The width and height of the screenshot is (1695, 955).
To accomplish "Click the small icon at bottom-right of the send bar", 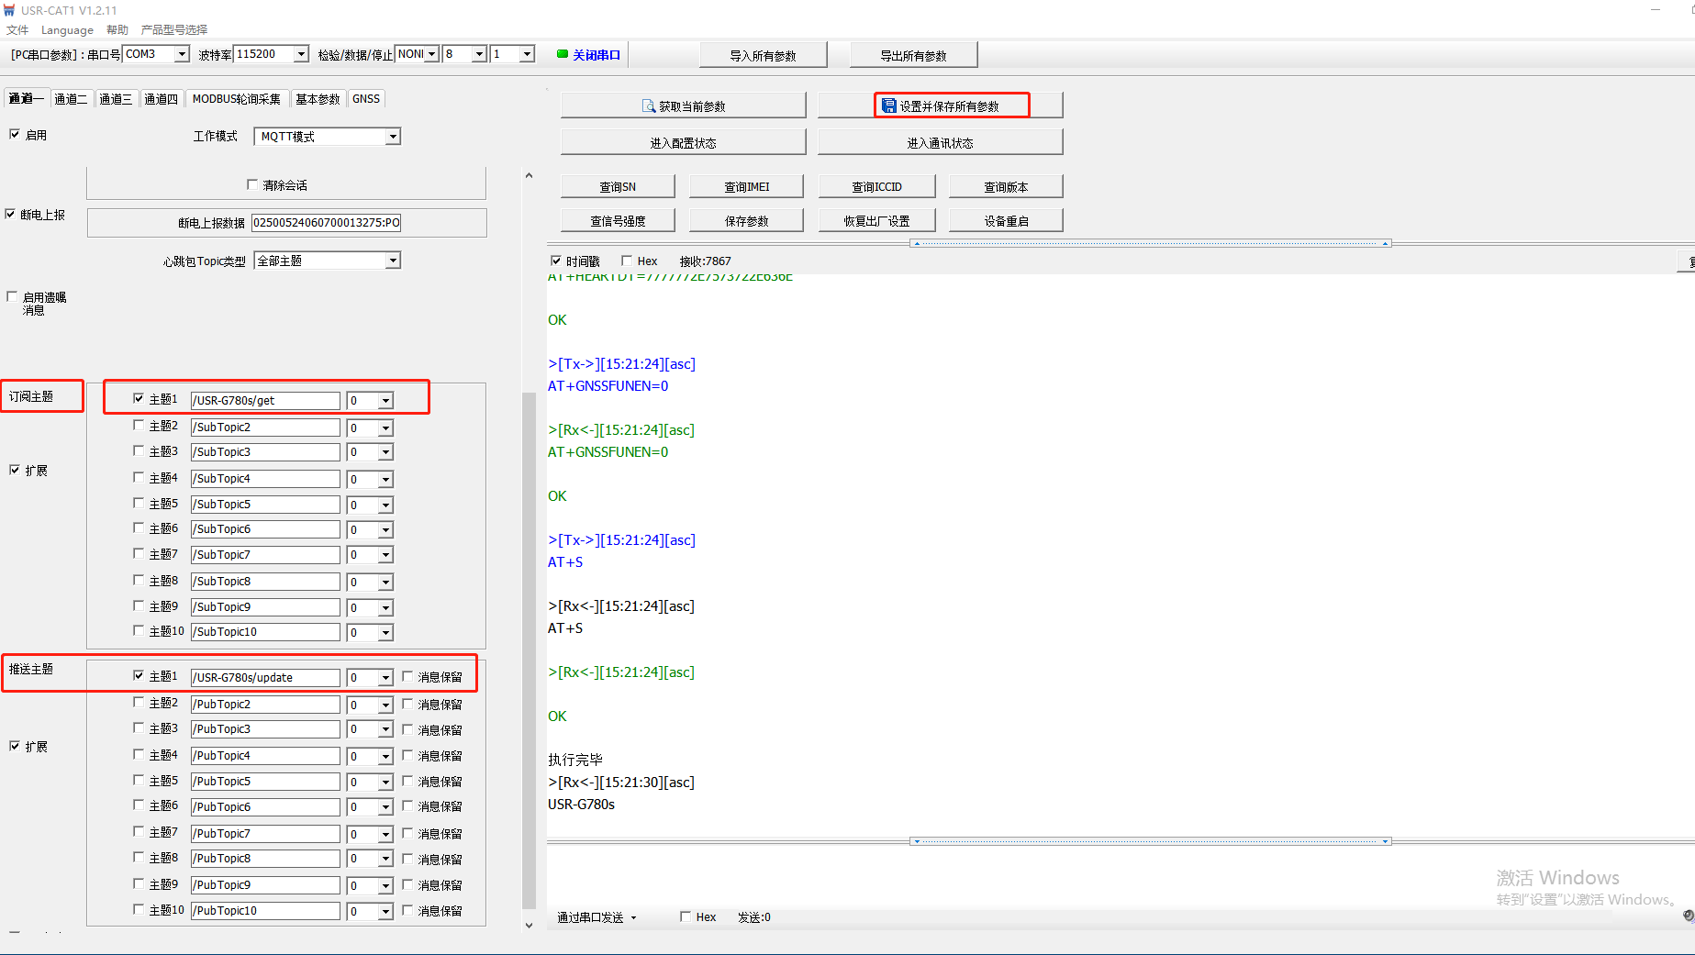I will tap(1688, 916).
